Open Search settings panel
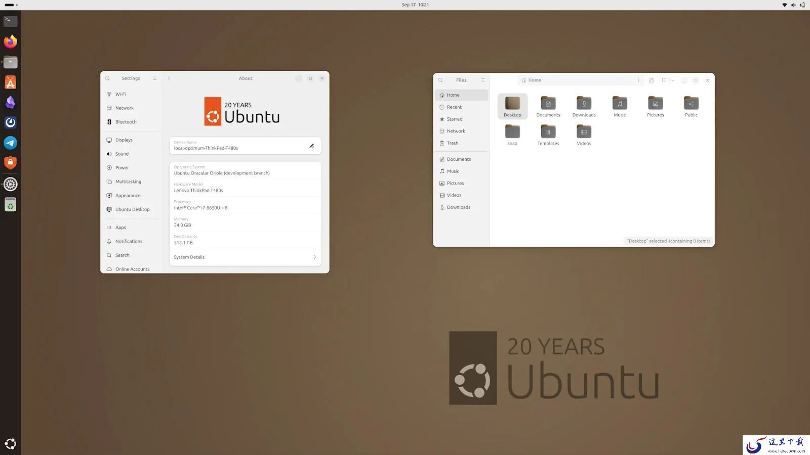Image resolution: width=810 pixels, height=455 pixels. click(x=131, y=255)
